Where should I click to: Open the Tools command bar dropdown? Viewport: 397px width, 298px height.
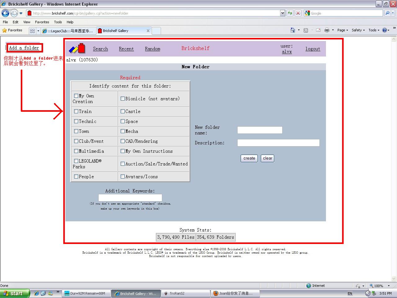pos(374,30)
